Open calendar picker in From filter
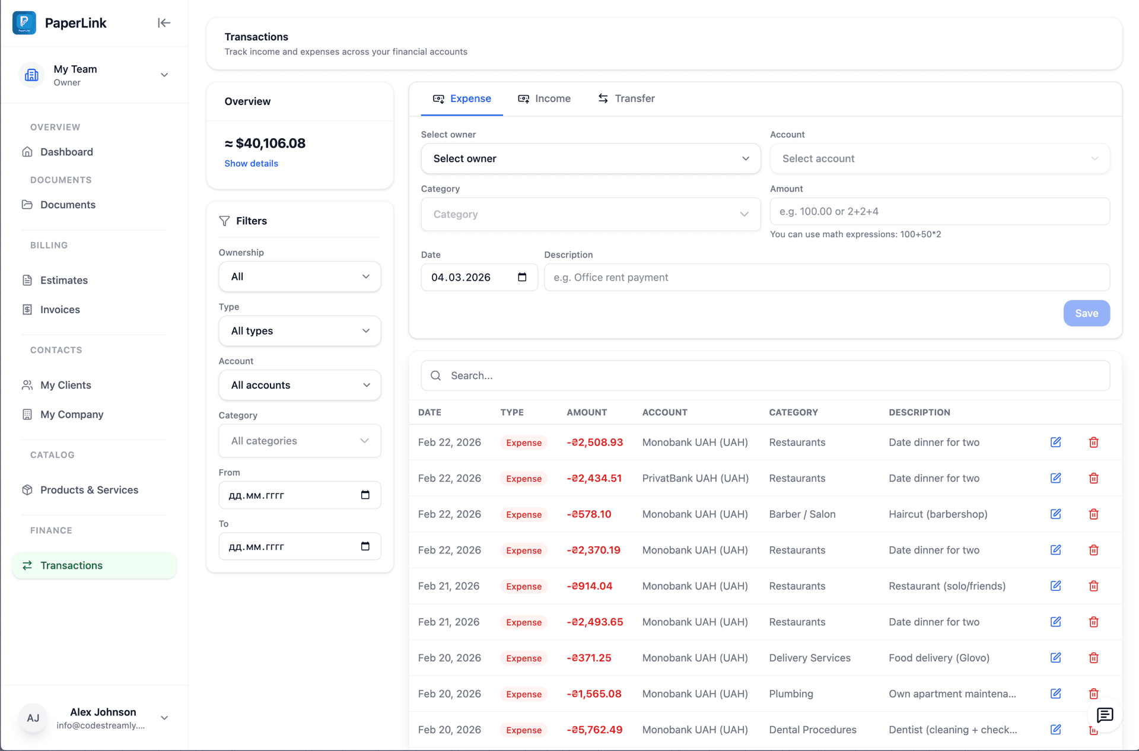 (x=365, y=495)
